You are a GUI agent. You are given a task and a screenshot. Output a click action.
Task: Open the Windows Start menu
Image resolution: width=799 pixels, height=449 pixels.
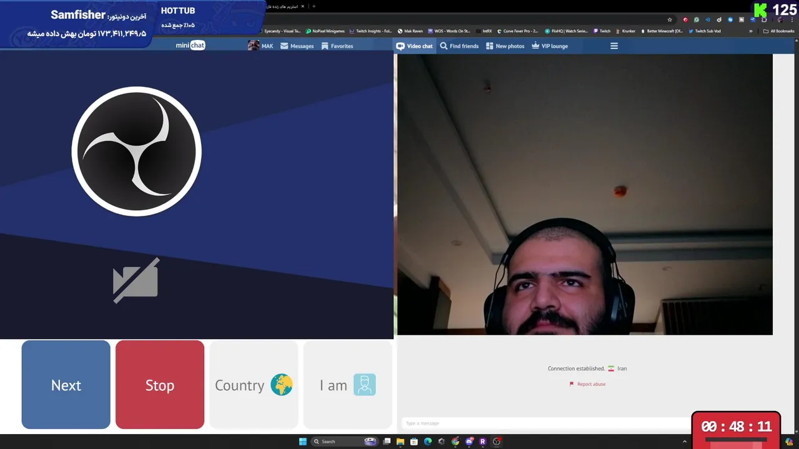[x=303, y=442]
